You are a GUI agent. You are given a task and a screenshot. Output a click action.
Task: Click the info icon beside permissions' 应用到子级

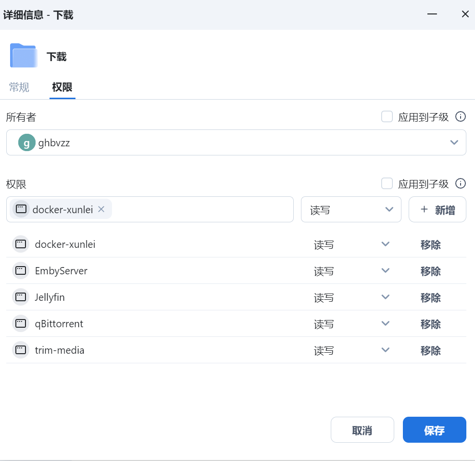click(461, 184)
